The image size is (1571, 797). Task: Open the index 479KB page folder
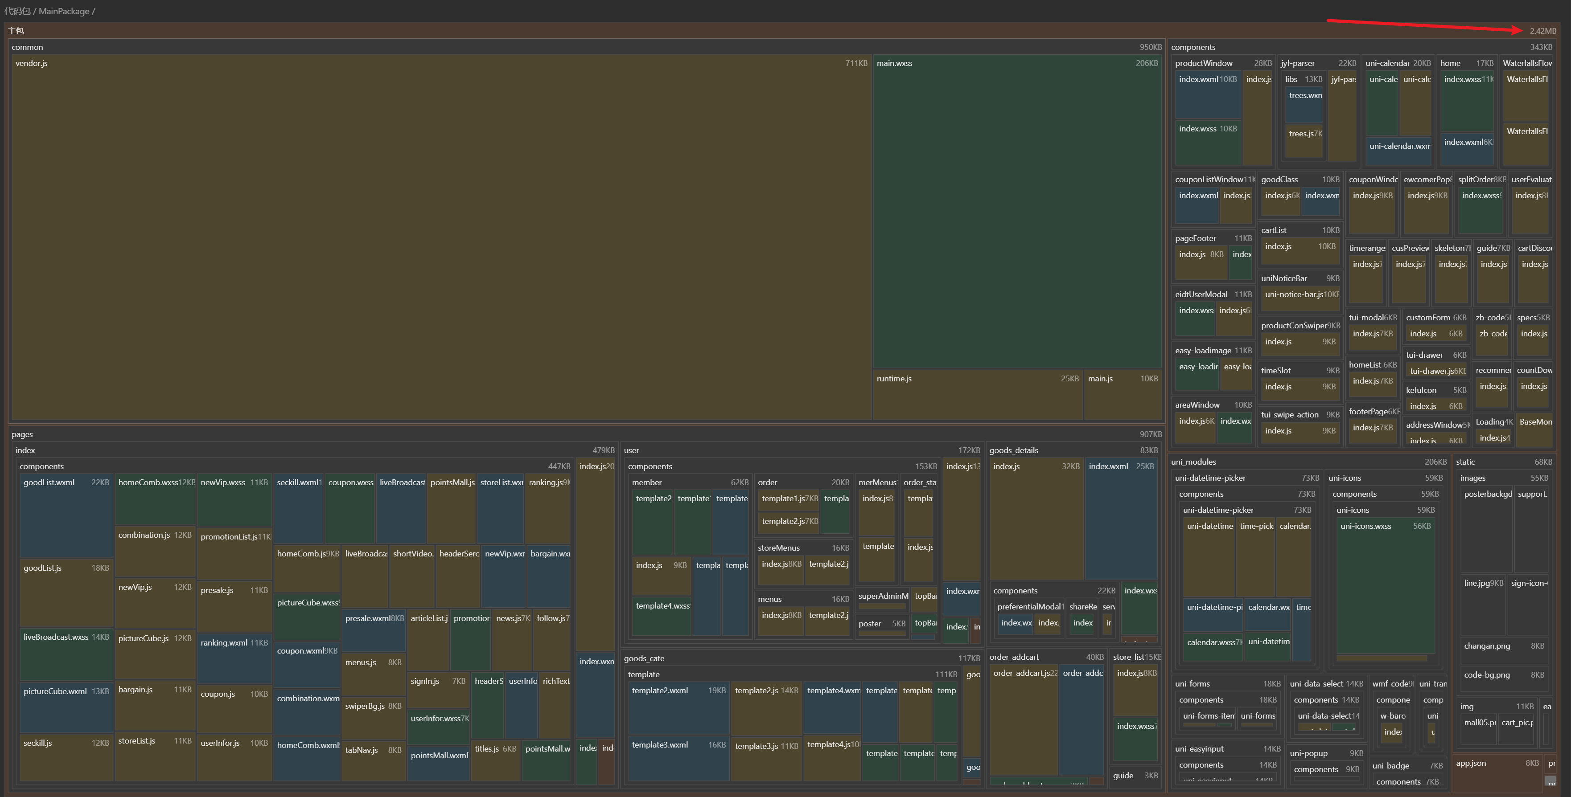pos(315,450)
